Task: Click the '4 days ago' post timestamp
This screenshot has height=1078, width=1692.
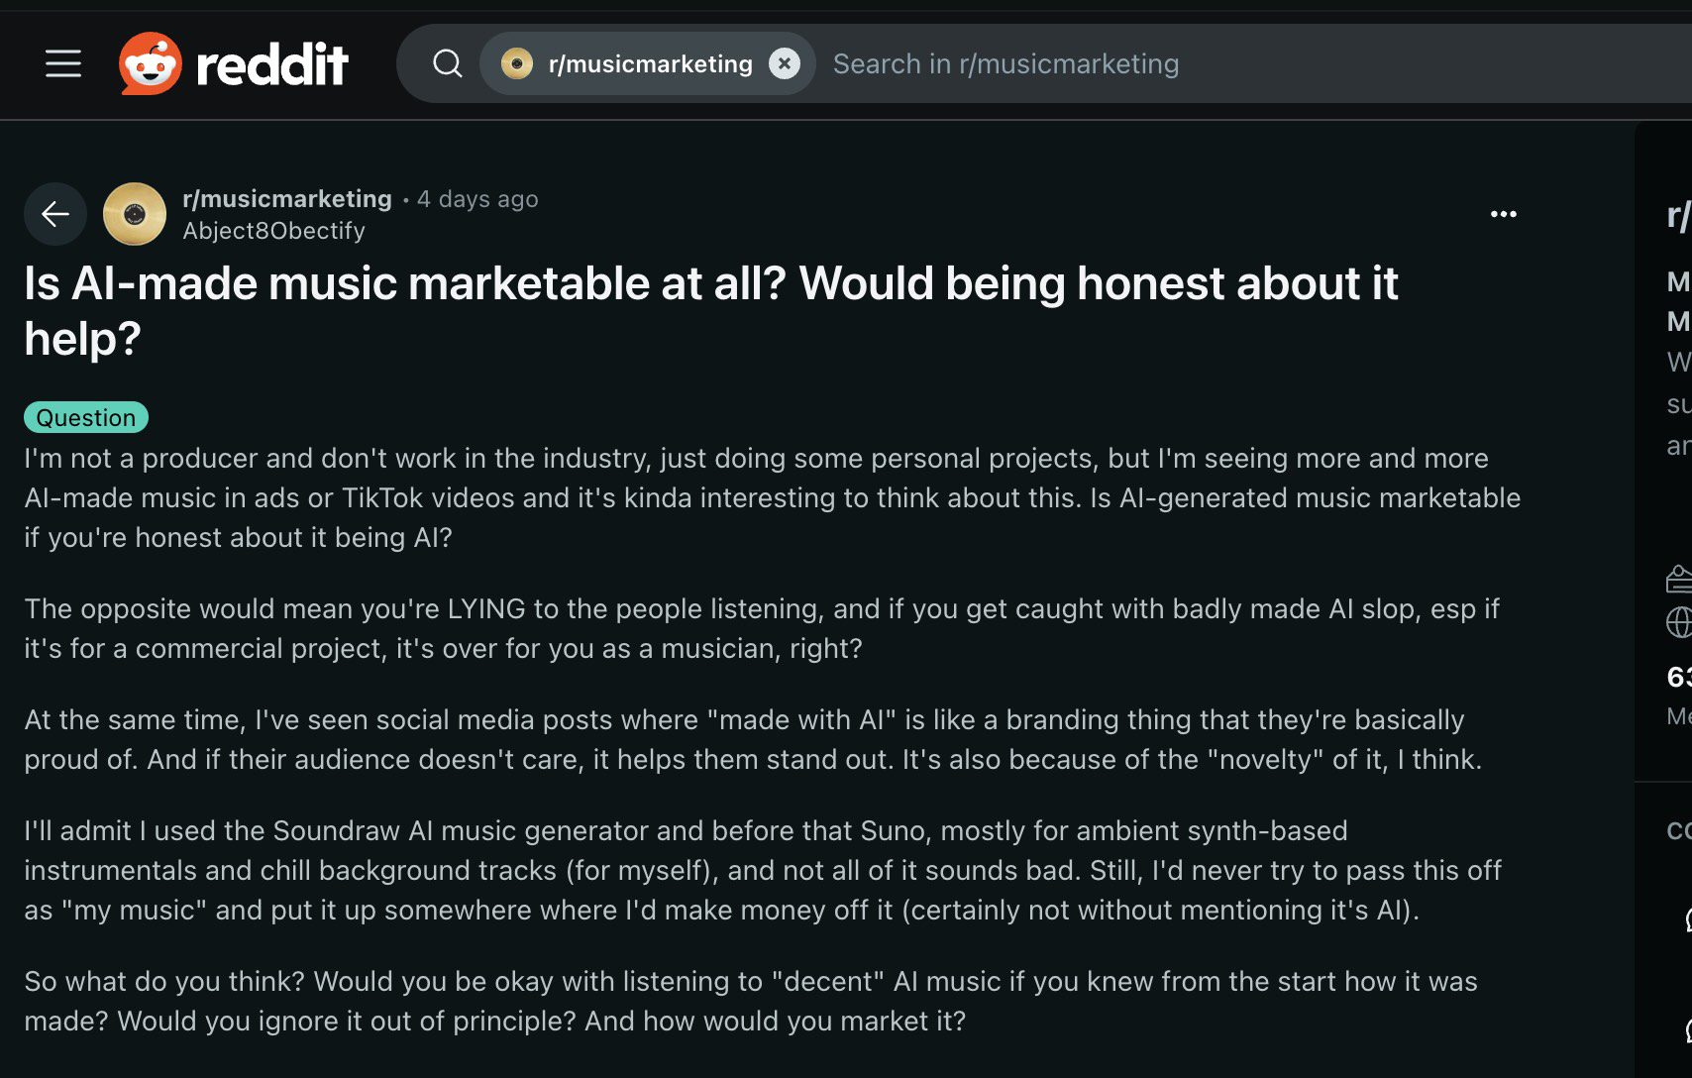Action: click(x=477, y=199)
